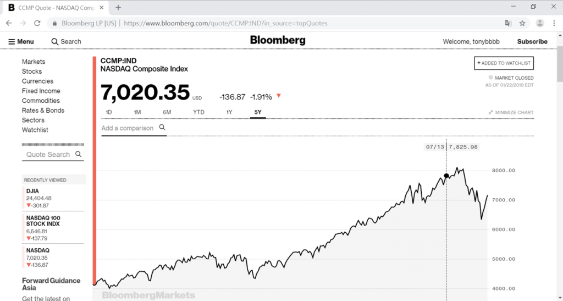
Task: Click the Subscribe link
Action: 532,42
